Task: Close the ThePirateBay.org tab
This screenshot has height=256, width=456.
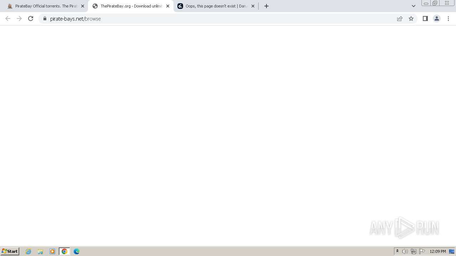Action: pyautogui.click(x=168, y=6)
